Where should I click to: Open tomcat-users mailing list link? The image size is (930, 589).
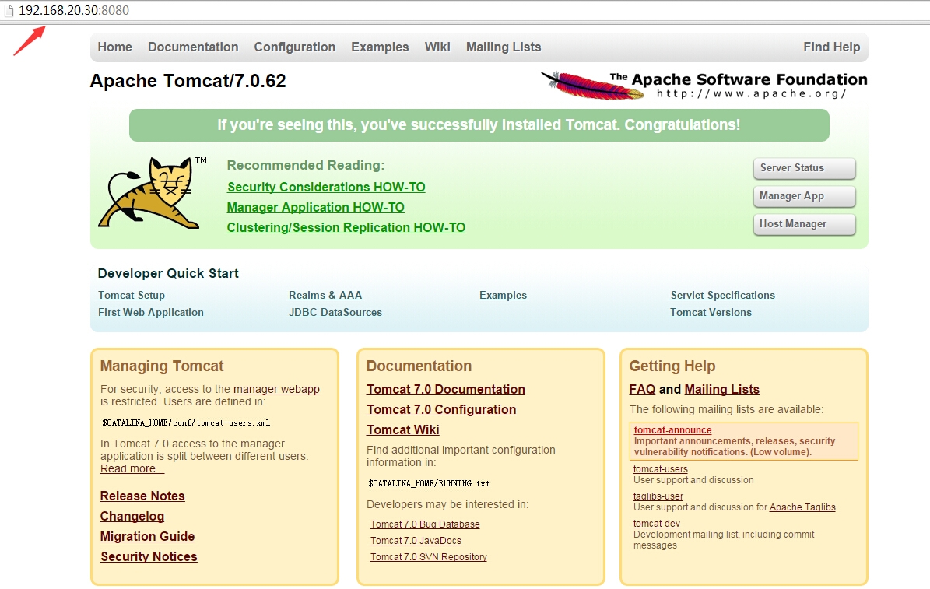coord(660,469)
